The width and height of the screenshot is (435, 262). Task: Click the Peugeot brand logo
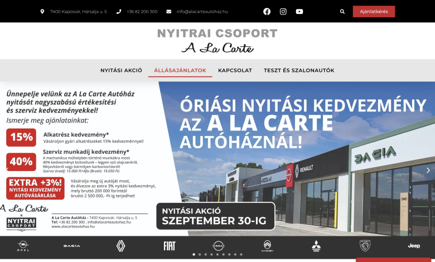tap(365, 245)
